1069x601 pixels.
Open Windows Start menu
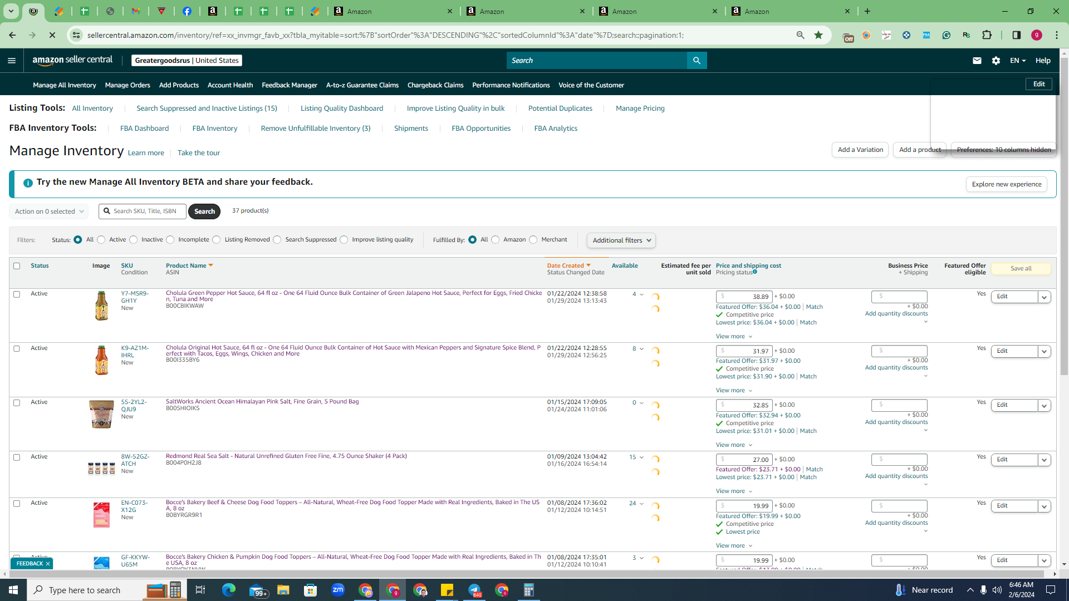point(13,590)
